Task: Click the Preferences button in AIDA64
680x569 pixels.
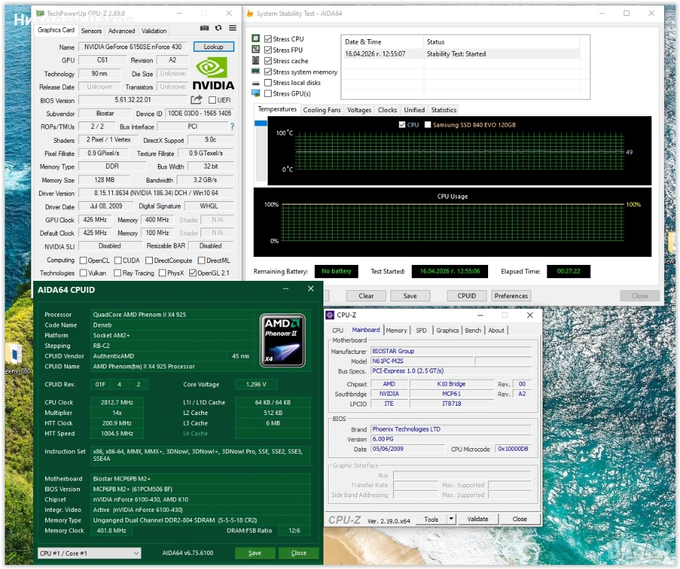Action: click(x=511, y=296)
